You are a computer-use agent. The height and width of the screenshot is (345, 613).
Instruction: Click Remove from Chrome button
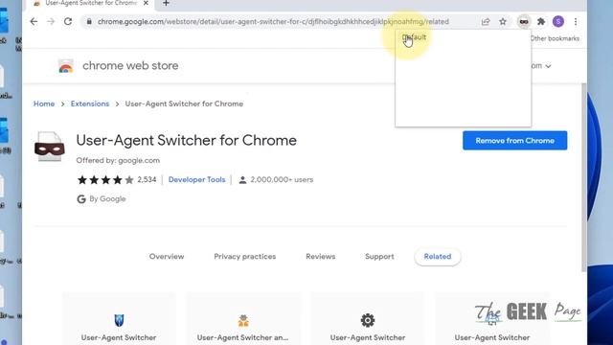(x=515, y=141)
